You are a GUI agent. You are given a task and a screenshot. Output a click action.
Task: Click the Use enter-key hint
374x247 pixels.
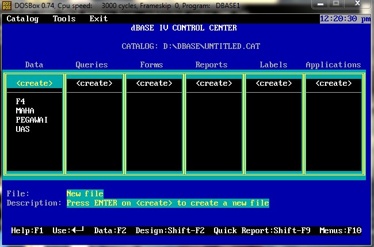(x=68, y=230)
